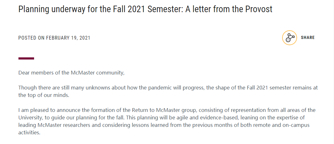Click the article headline about Fall 2021 Semester
This screenshot has width=334, height=144.
point(145,9)
